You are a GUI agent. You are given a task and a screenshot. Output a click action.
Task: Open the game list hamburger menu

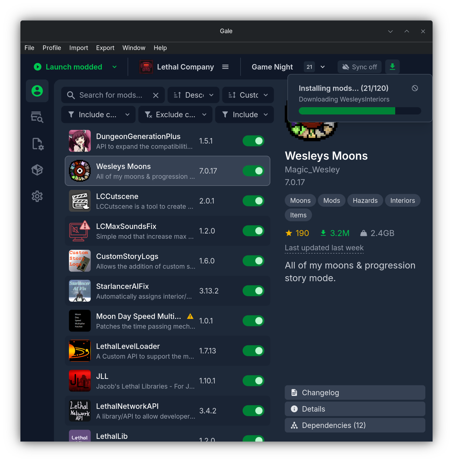(225, 67)
